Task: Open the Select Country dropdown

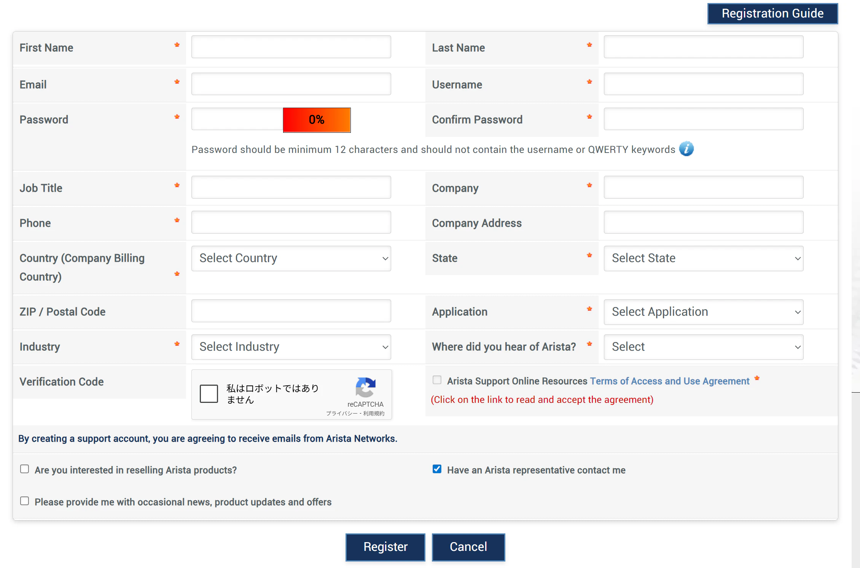Action: pos(291,258)
